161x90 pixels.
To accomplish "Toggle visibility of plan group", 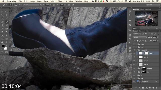I will pyautogui.click(x=134, y=44).
